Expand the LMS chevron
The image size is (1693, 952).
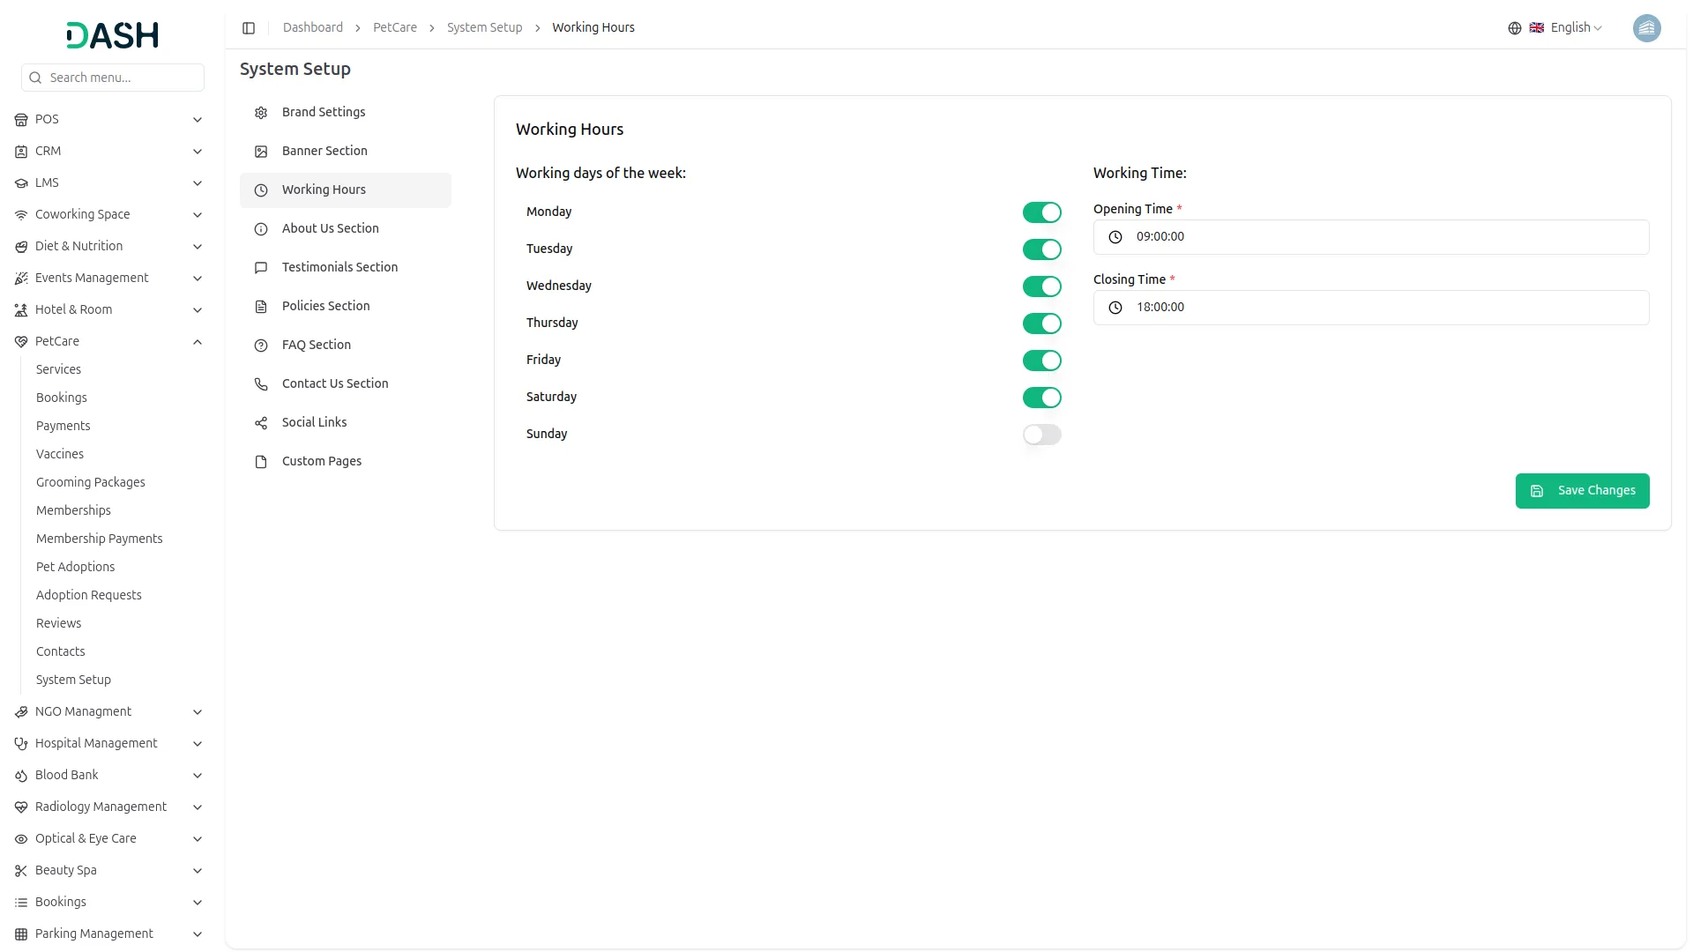click(198, 183)
